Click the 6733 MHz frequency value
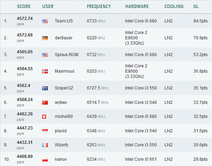This screenshot has height=166, width=212. pyautogui.click(x=96, y=21)
